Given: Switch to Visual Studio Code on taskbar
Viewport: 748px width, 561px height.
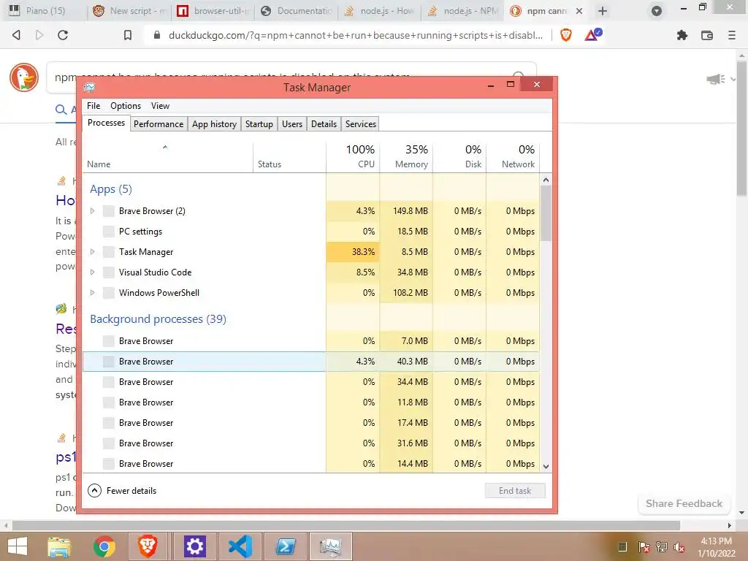Looking at the screenshot, I should pos(240,546).
